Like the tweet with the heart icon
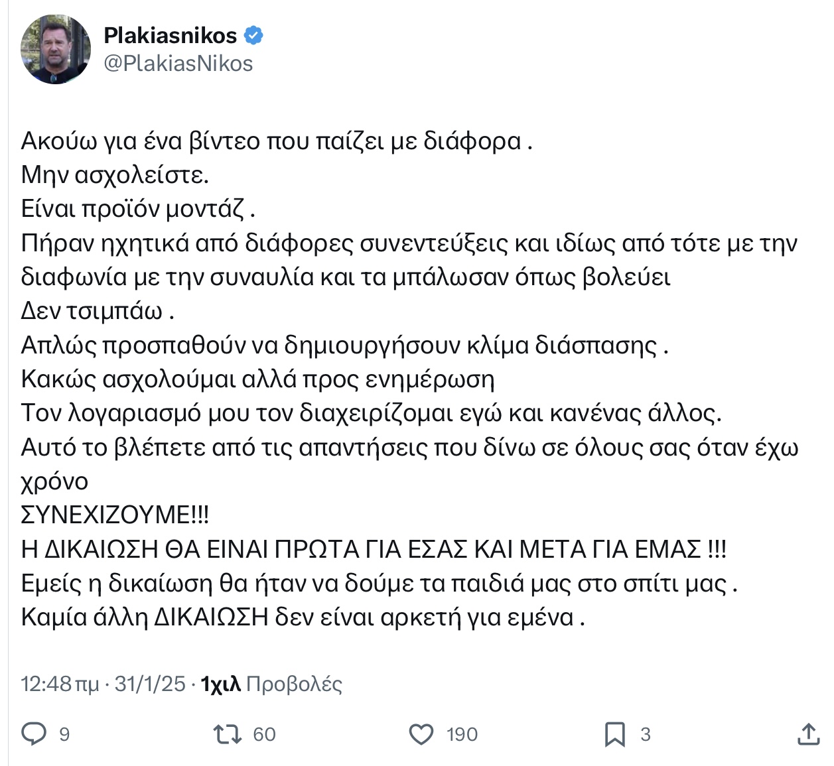Screen dimensions: 834x766 (x=421, y=734)
